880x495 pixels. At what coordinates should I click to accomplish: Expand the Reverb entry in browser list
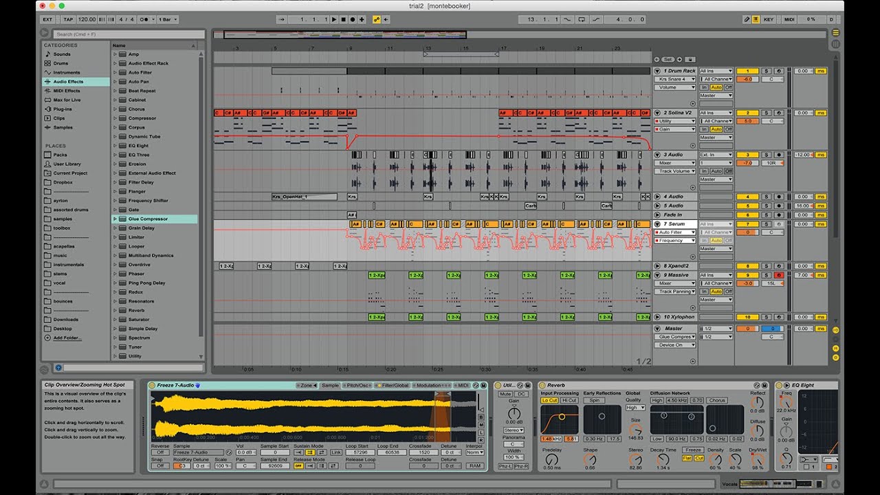pos(115,310)
